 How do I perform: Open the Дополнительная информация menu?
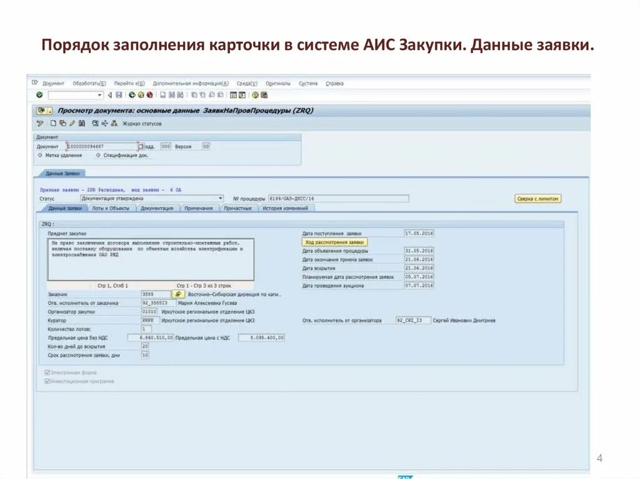(191, 83)
